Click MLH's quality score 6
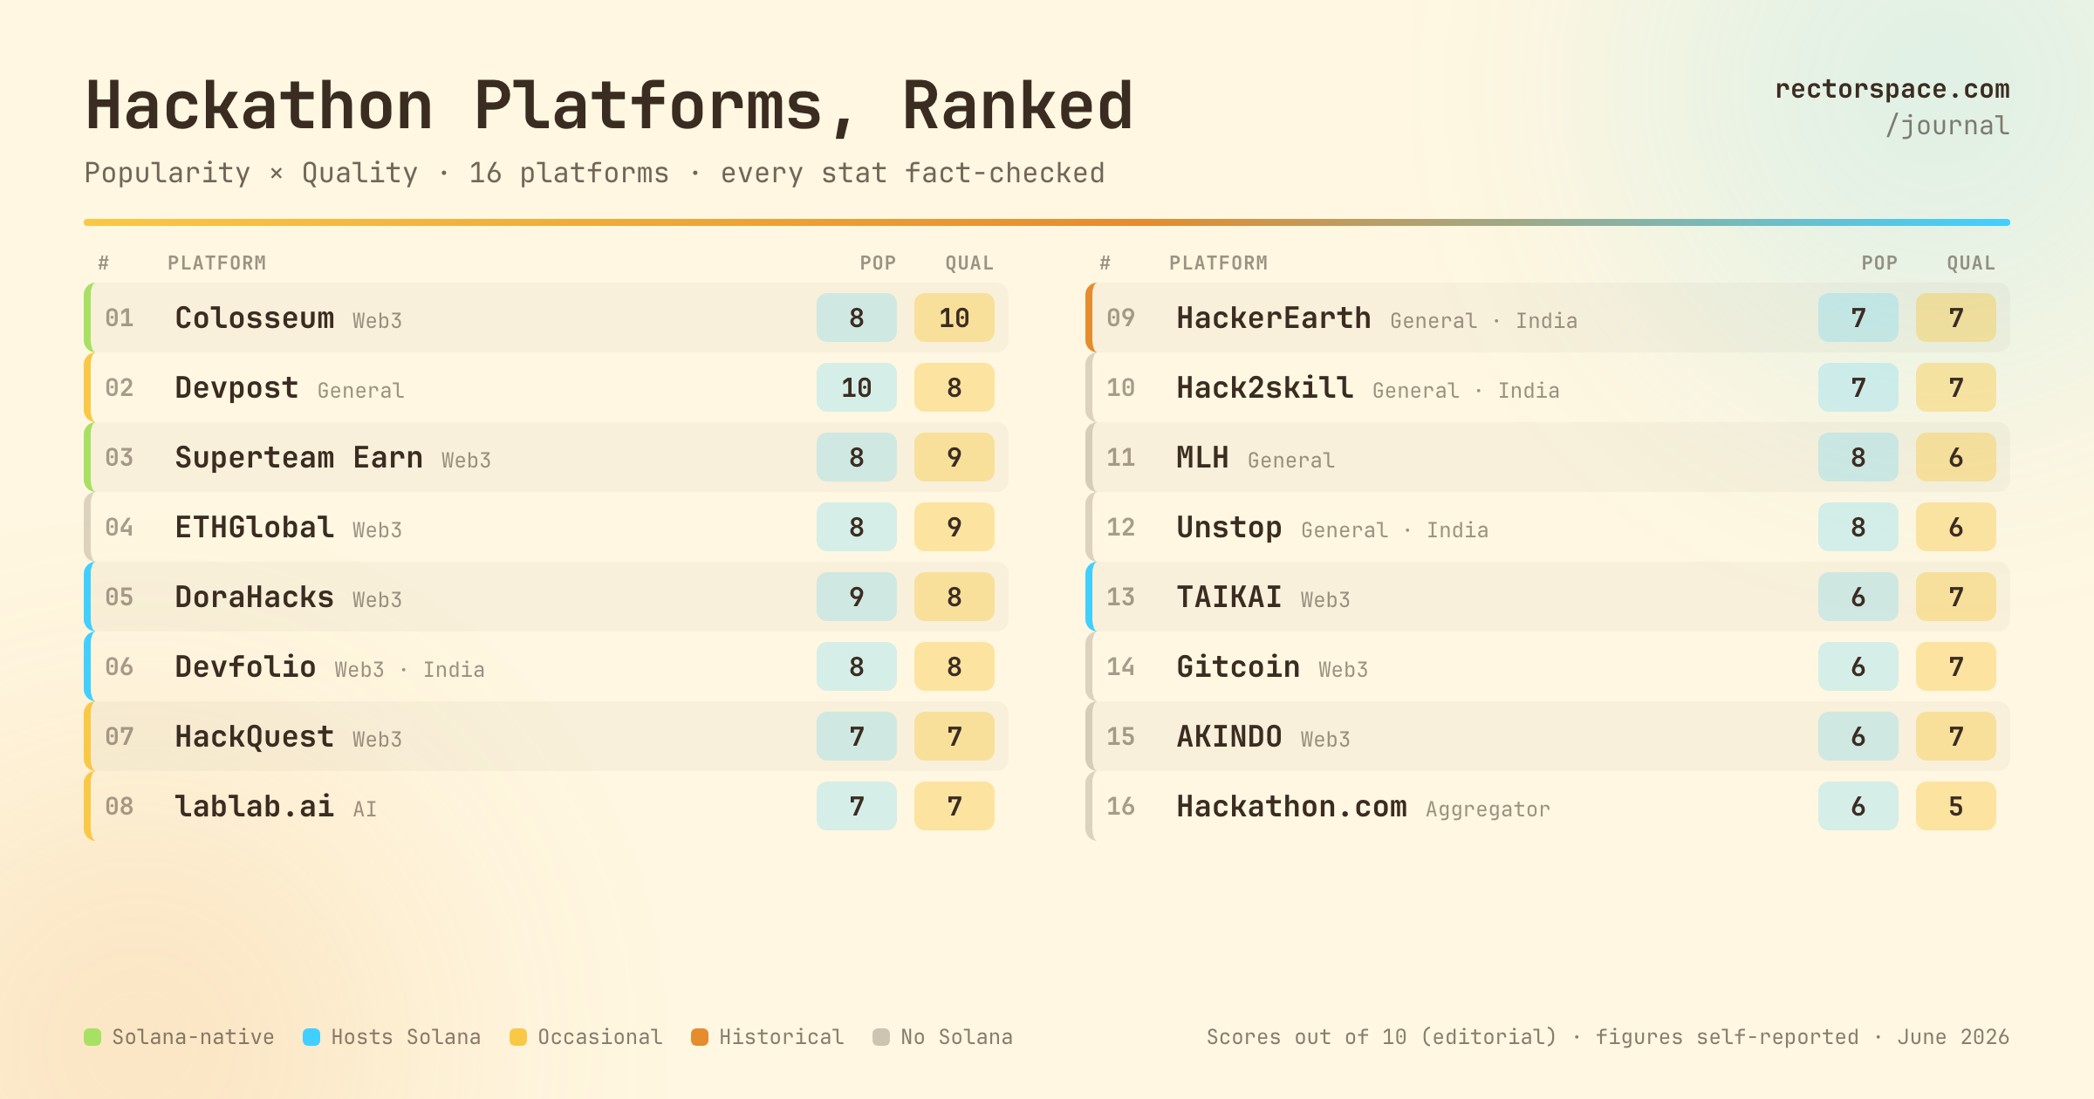 [x=1956, y=457]
